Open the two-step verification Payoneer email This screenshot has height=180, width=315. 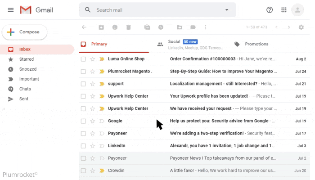pos(194,133)
